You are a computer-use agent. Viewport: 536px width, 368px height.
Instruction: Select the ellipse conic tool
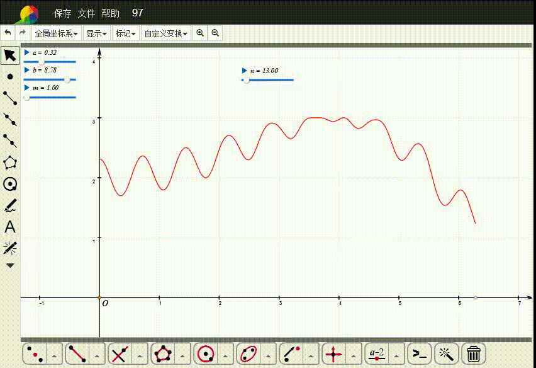[x=248, y=354]
